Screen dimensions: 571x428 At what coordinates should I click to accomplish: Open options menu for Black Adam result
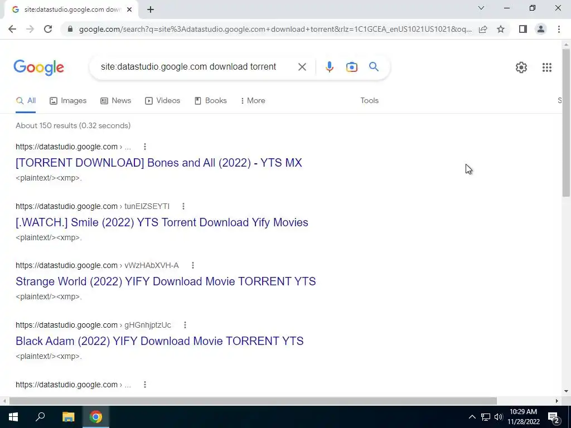tap(185, 325)
